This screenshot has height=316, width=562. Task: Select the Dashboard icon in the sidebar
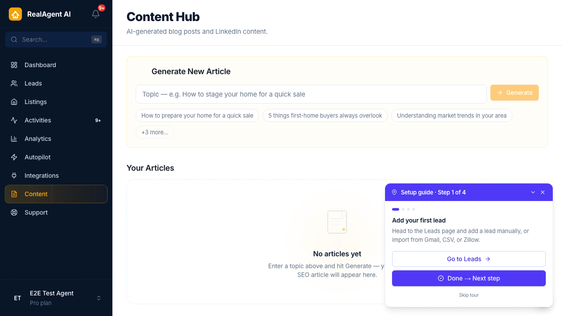click(14, 65)
